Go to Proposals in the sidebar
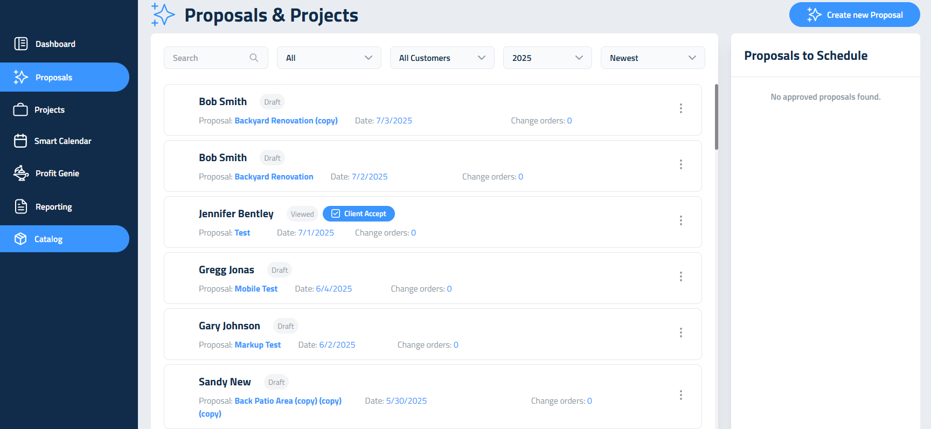Screen dimensions: 931x429 54,78
